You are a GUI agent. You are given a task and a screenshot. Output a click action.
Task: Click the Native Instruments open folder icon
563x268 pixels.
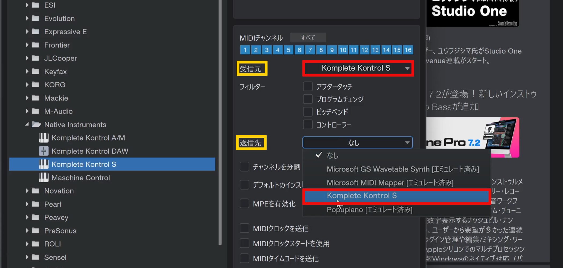[x=36, y=125]
